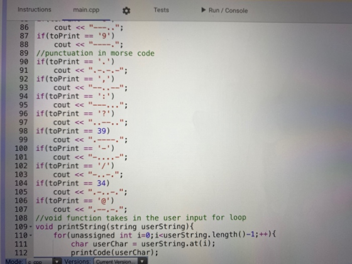The image size is (352, 264).
Task: Click 'char userChar = userString.at(i);' line
Action: pos(143,244)
